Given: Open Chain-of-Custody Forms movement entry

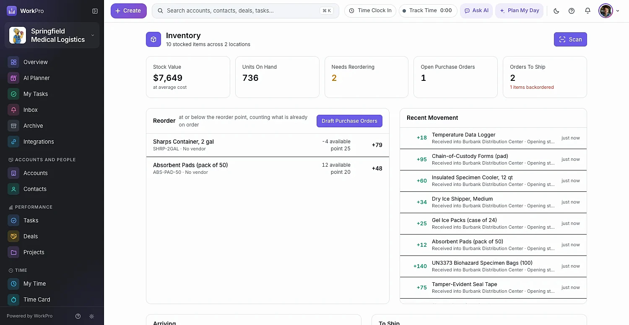Looking at the screenshot, I should pos(493,160).
